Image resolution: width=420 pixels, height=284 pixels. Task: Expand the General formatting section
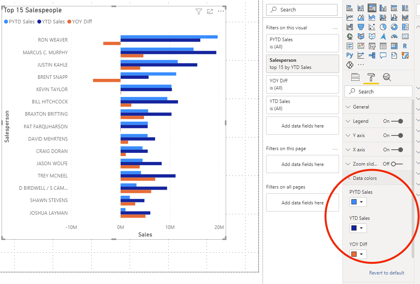(x=377, y=107)
